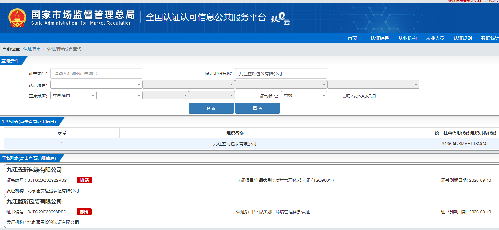
Task: Open the 环境管理体系认证 certificate card title
Action: (34, 201)
